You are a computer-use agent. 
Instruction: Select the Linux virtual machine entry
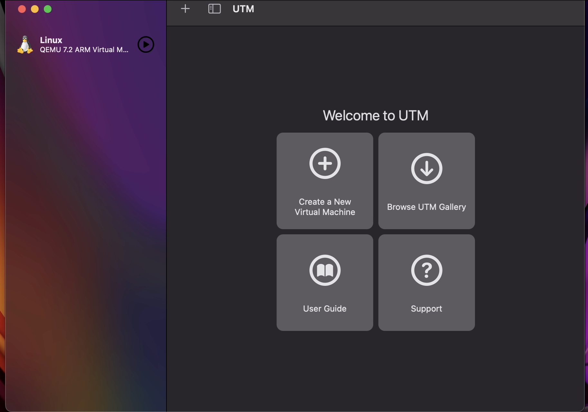(86, 44)
